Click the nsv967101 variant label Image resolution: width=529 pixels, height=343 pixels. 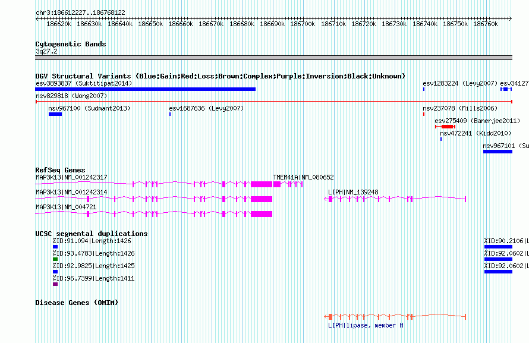[x=506, y=146]
